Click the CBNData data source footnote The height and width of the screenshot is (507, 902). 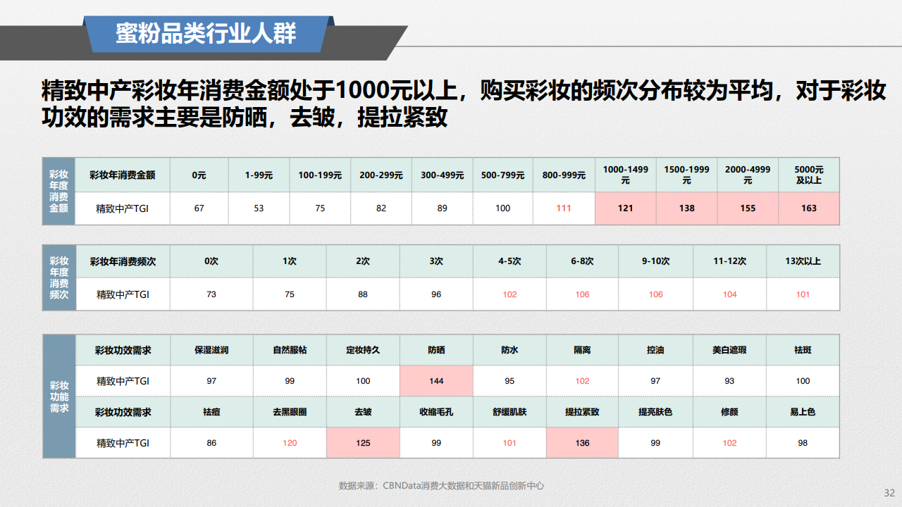tap(441, 486)
